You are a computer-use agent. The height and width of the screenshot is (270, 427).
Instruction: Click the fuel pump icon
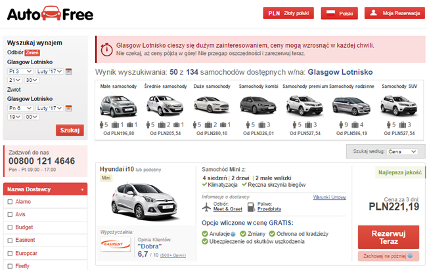251,207
